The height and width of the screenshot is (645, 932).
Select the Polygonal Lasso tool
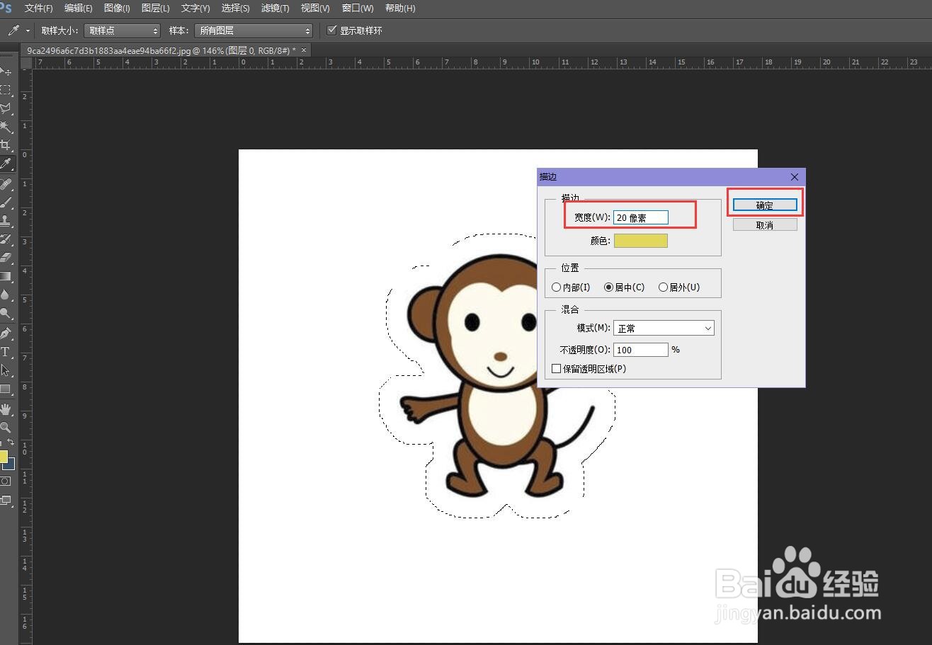coord(6,108)
